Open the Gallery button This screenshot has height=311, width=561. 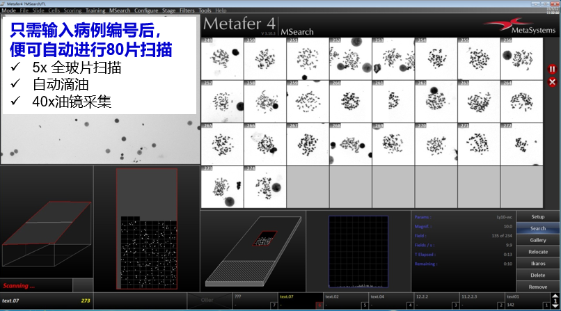point(538,240)
